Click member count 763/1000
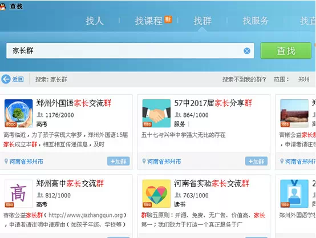Screen dimensions: 316x238 pyautogui.click(x=196, y=195)
